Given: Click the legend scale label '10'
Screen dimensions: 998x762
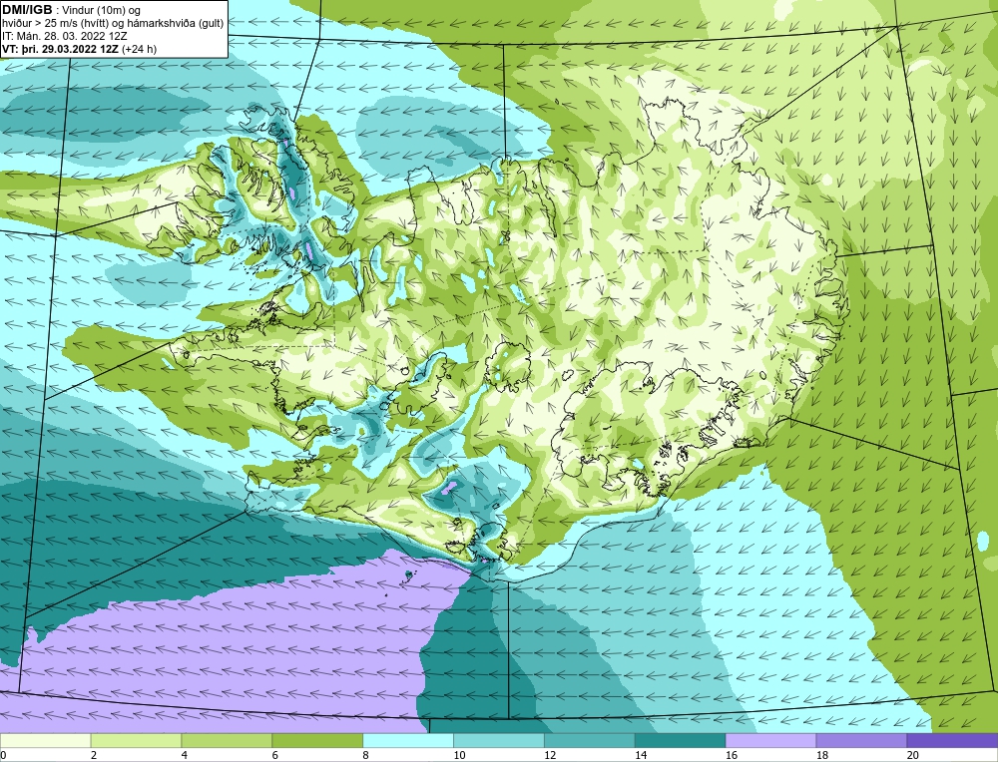Looking at the screenshot, I should click(459, 755).
